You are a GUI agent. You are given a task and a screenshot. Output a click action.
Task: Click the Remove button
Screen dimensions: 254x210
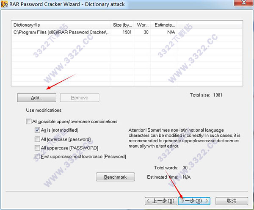80,97
